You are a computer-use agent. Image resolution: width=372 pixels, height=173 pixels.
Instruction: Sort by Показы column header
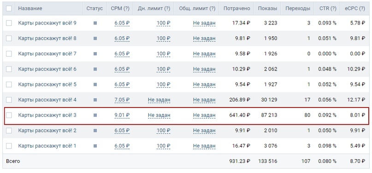(268, 9)
